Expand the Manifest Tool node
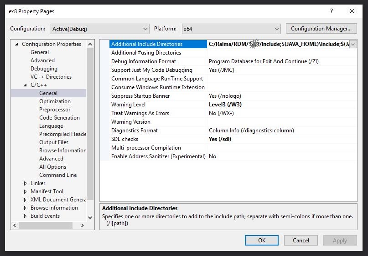 pos(26,191)
